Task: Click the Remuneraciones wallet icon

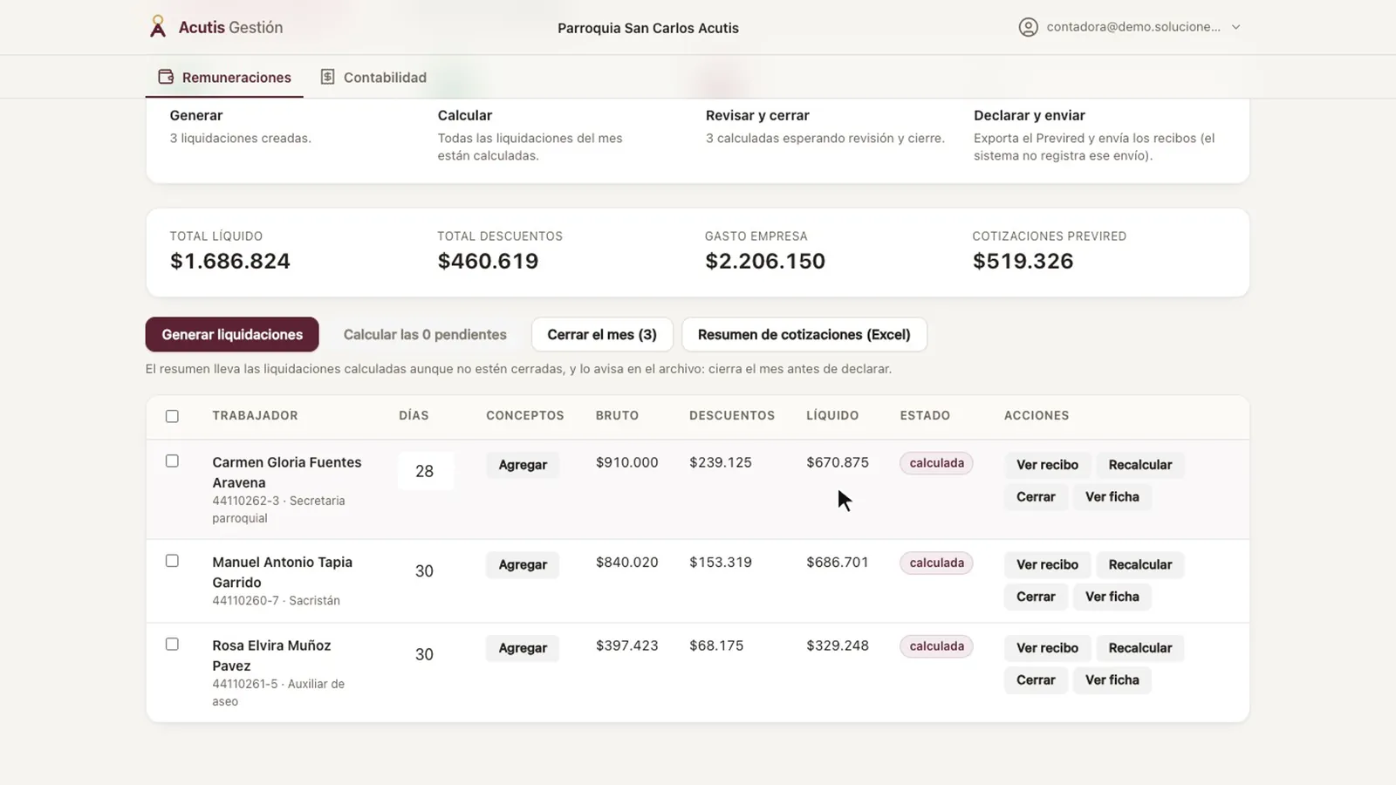Action: click(166, 77)
